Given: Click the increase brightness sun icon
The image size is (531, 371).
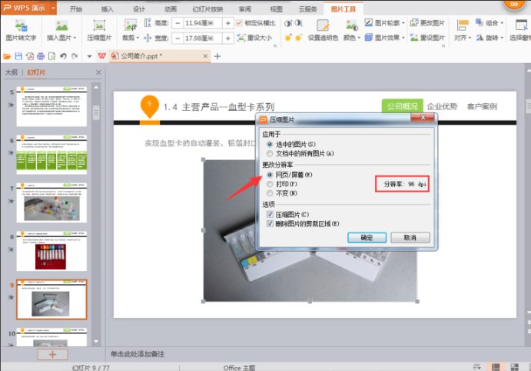Looking at the screenshot, I should tap(288, 38).
